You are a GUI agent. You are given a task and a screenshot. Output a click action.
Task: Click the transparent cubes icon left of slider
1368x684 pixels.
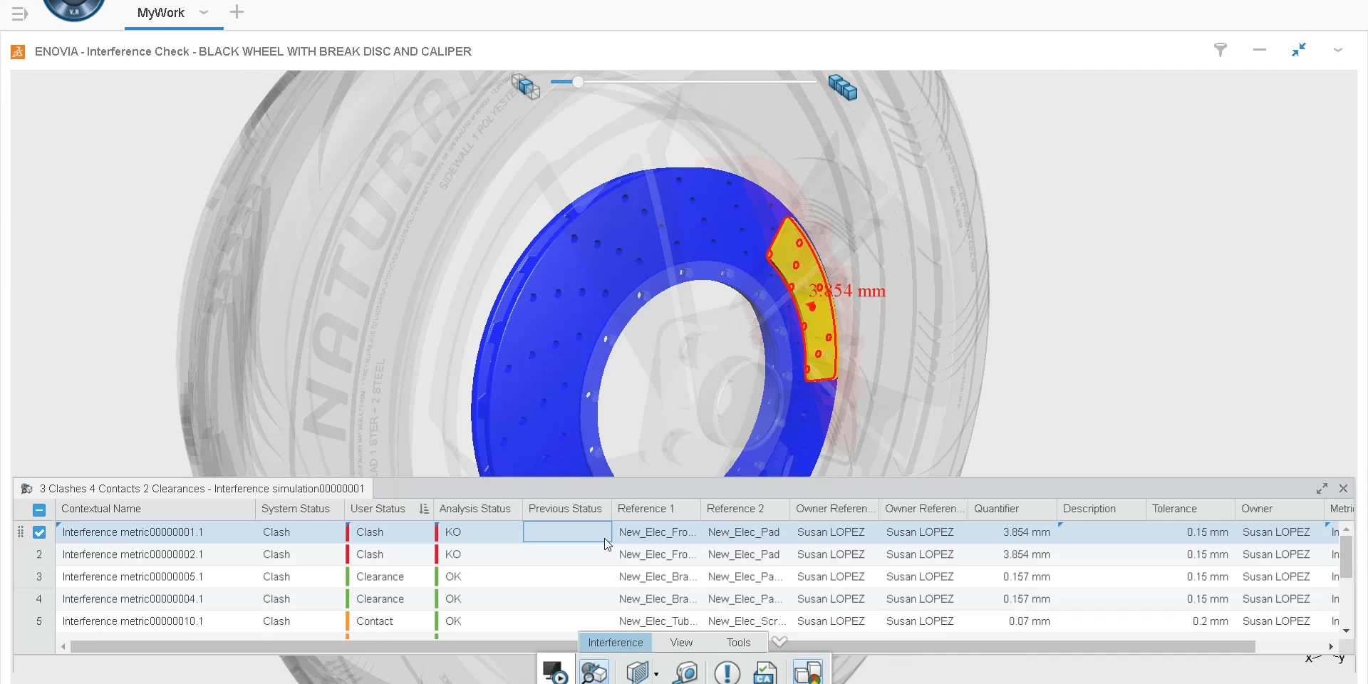(526, 86)
